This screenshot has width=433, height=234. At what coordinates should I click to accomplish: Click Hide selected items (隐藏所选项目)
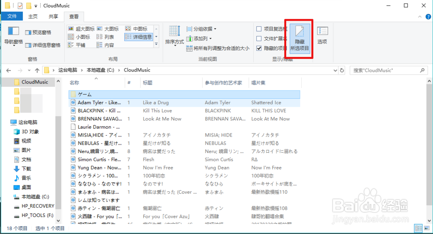(299, 39)
